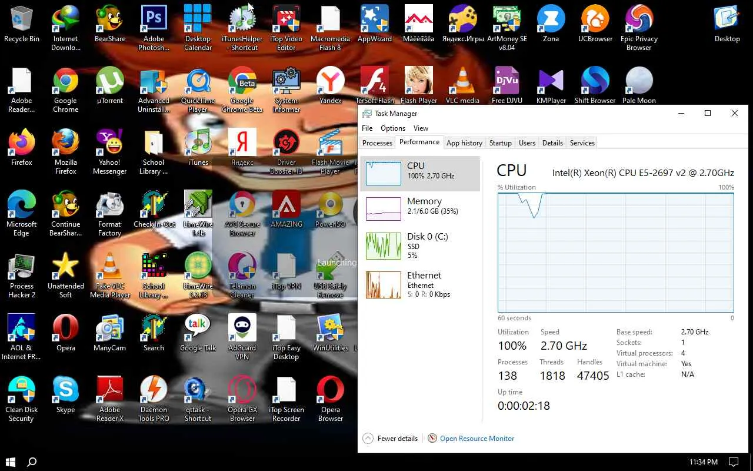753x471 pixels.
Task: Select the Memory performance entry
Action: coord(420,209)
